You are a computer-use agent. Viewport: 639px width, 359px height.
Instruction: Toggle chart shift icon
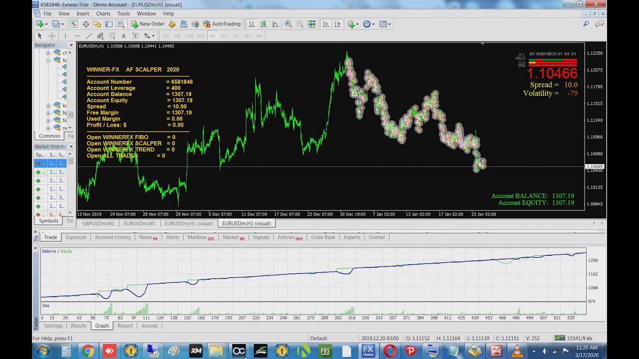[x=337, y=24]
